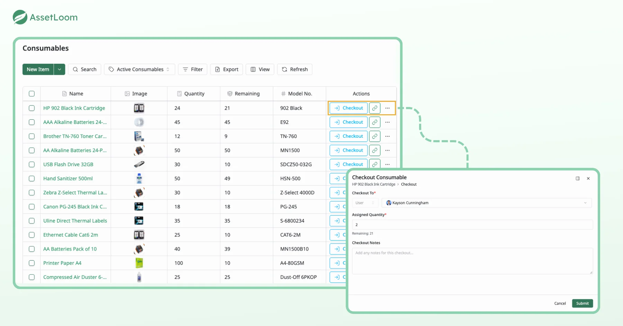Open the Printer Paper A4 item link

(62, 263)
